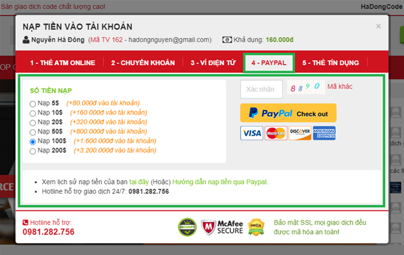
Task: Select the Nạp 5$ radio option
Action: [x=32, y=104]
